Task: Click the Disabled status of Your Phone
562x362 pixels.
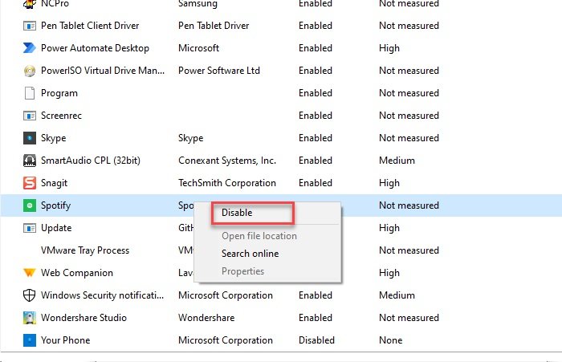Action: pyautogui.click(x=317, y=340)
